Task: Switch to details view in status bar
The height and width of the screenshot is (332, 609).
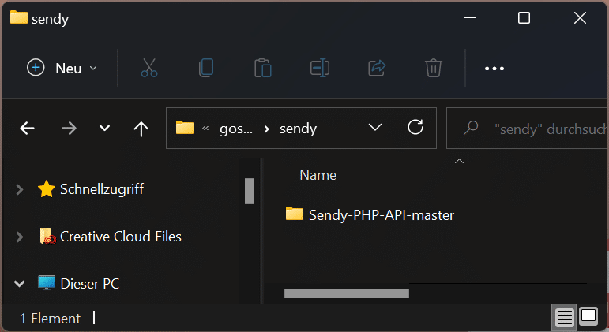Action: 564,318
